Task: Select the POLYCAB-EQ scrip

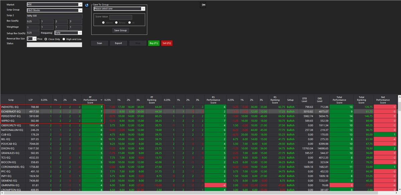Action: (x=9, y=143)
